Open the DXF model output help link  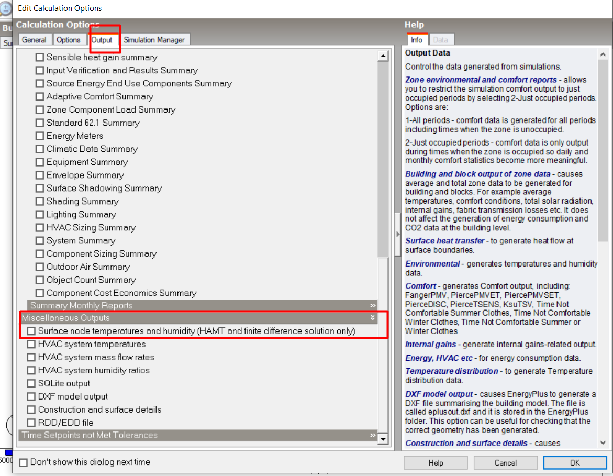pyautogui.click(x=439, y=394)
